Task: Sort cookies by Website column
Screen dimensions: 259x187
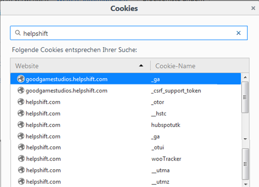Action: point(80,66)
